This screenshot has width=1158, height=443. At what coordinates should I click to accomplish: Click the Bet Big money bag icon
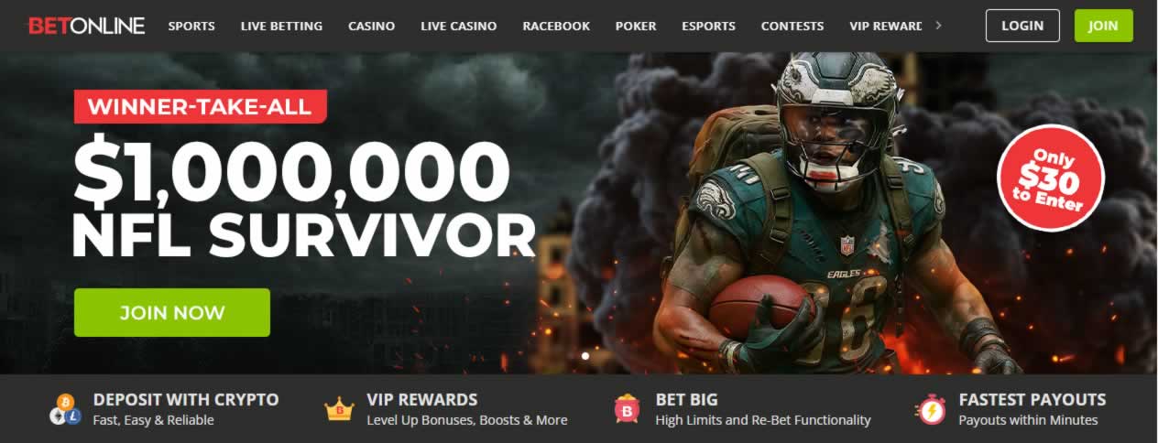628,409
